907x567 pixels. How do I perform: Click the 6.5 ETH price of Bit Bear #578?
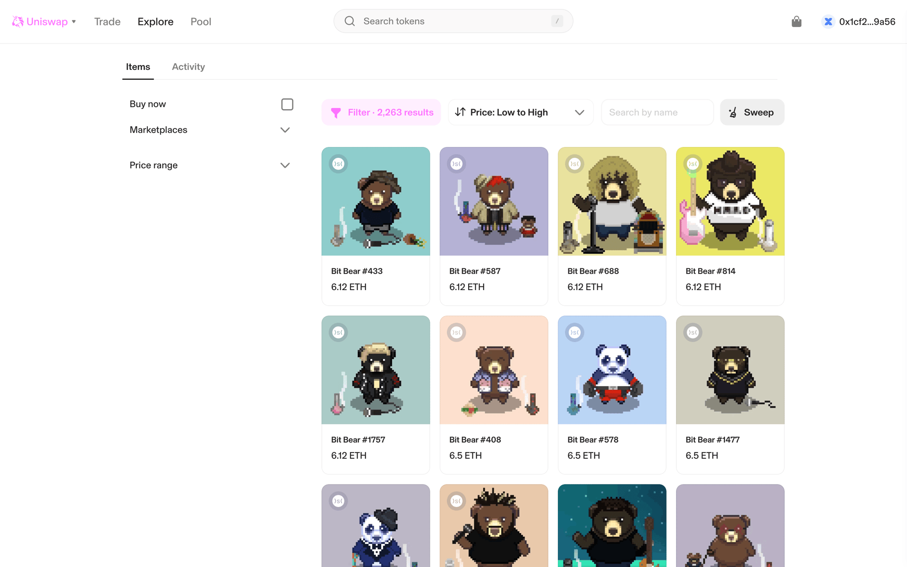pyautogui.click(x=583, y=455)
